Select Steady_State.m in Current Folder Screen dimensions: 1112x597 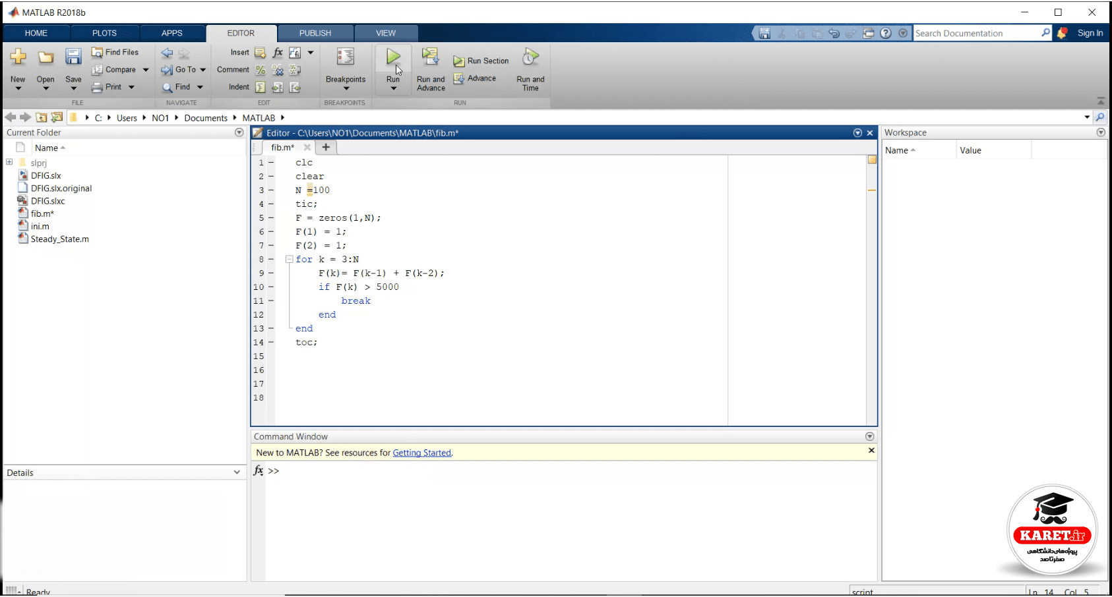click(x=59, y=239)
